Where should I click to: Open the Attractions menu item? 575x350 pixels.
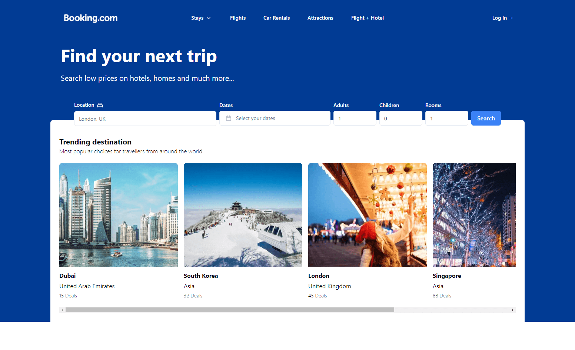[320, 18]
